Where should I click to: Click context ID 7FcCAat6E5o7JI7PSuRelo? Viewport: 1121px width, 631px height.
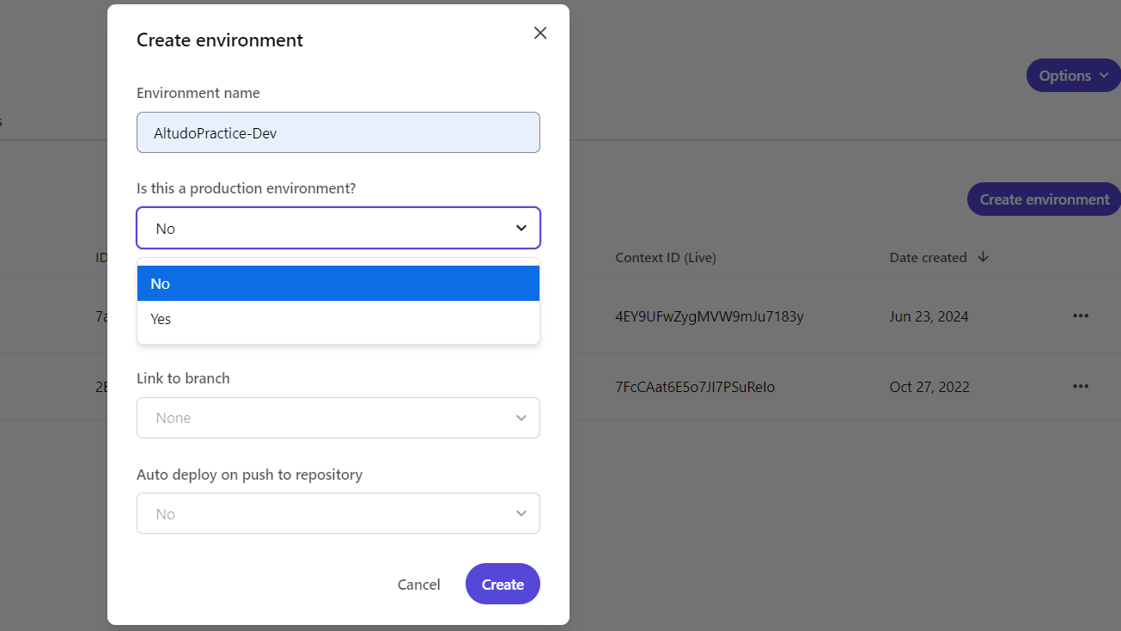[695, 387]
